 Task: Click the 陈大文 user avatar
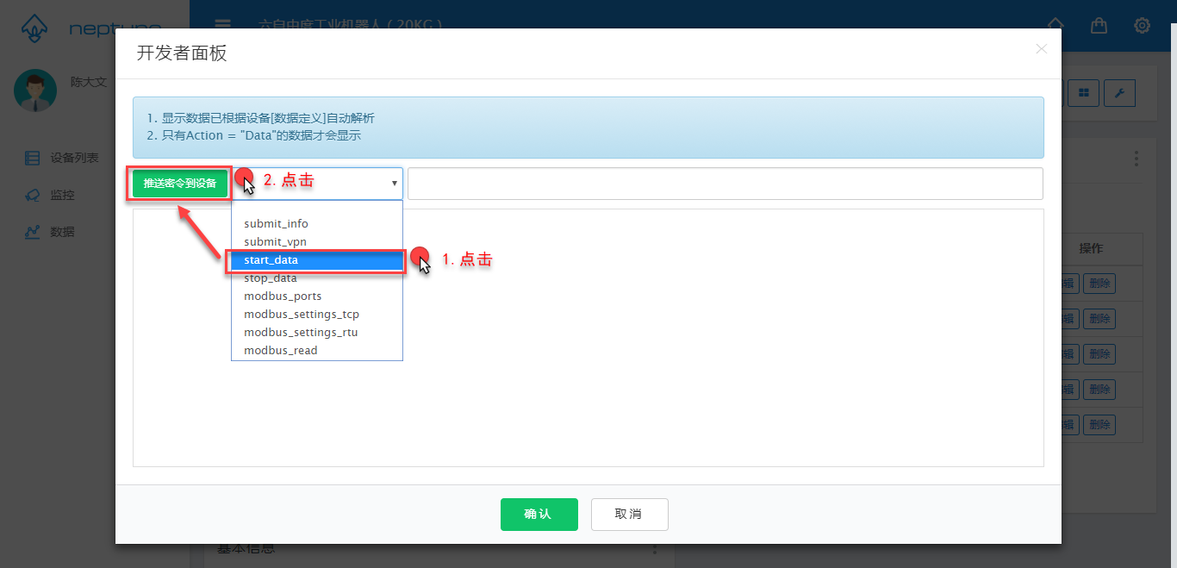tap(35, 91)
